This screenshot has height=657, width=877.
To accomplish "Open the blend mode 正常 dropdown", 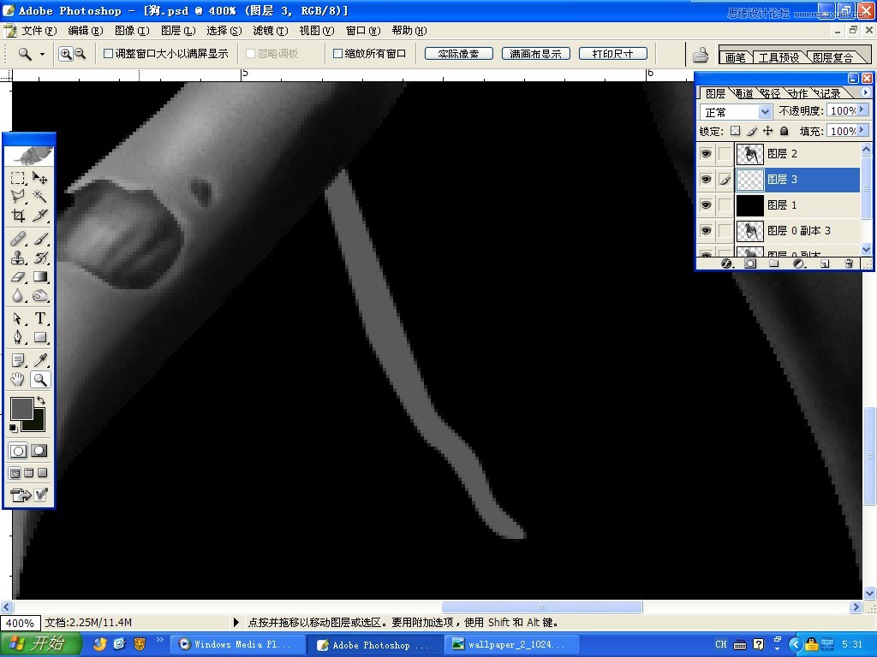I will pos(736,112).
